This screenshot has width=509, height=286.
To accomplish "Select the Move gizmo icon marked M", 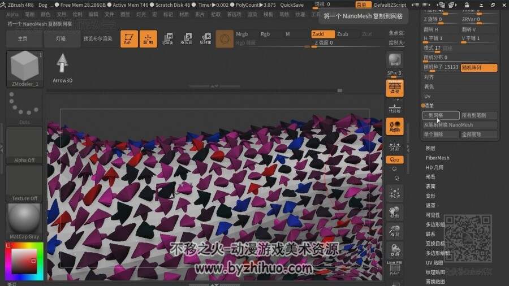I will 167,39.
